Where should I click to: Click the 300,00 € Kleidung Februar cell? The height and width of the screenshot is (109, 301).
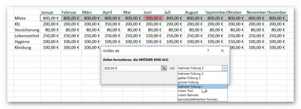71,48
